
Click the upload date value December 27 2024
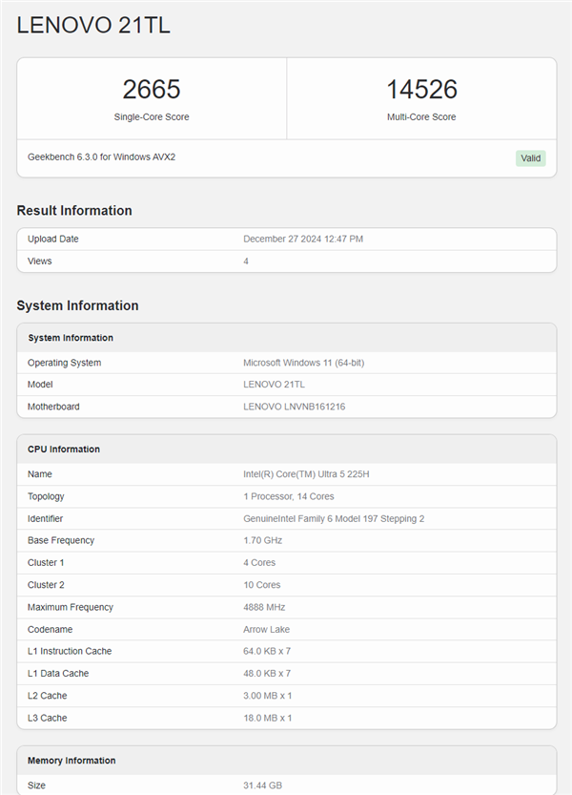point(303,239)
